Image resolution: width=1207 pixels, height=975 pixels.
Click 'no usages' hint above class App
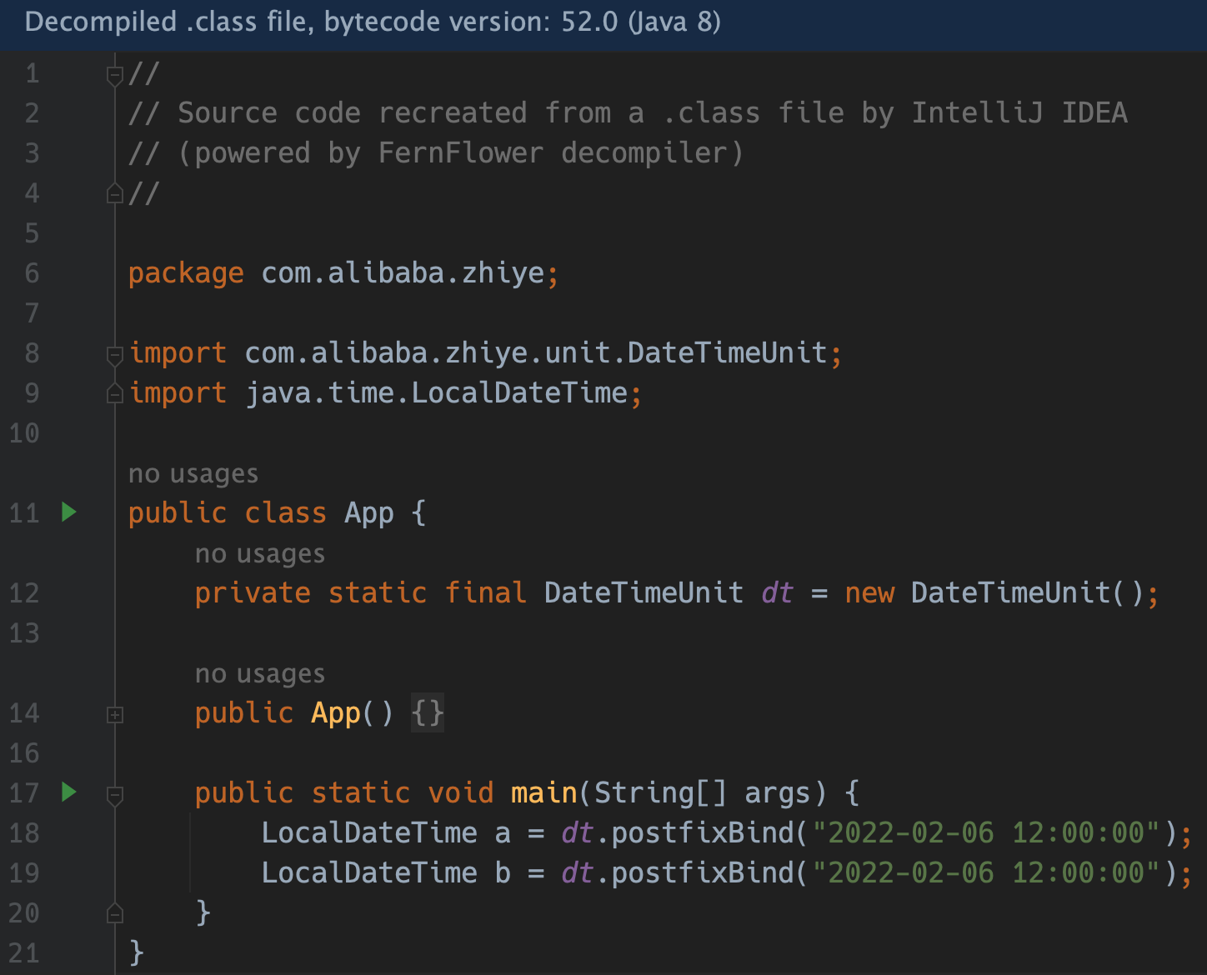[x=193, y=473]
